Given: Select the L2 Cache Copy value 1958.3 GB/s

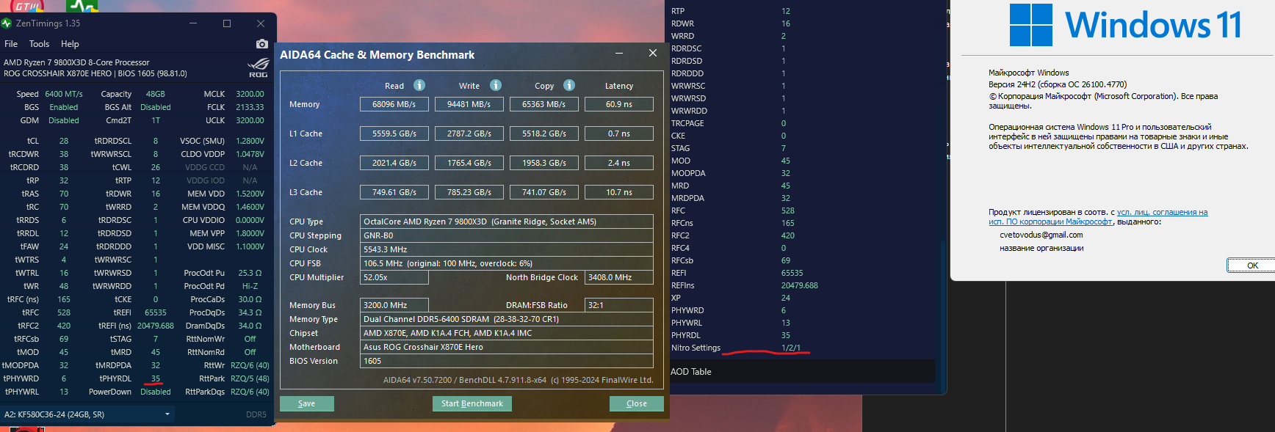Looking at the screenshot, I should (544, 163).
